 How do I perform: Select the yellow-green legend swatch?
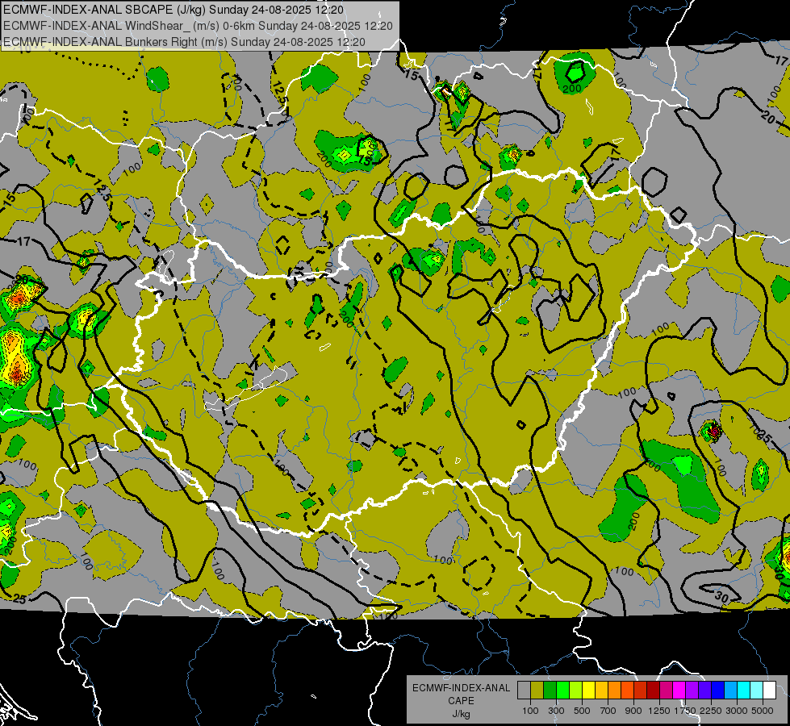(576, 691)
